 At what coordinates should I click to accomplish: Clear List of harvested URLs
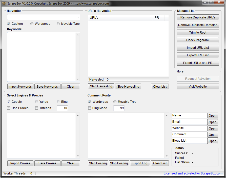point(160,87)
